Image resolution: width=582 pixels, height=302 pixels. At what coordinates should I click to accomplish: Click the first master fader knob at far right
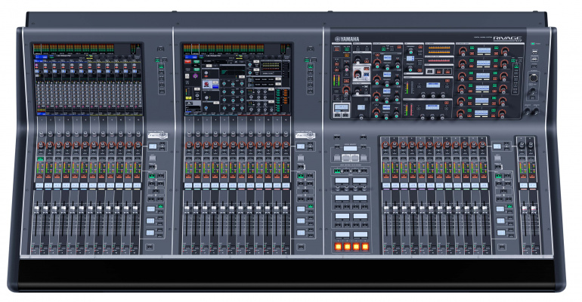pos(525,210)
